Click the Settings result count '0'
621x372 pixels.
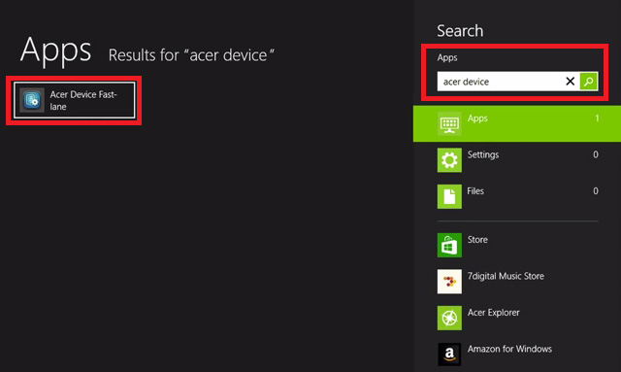[x=596, y=154]
